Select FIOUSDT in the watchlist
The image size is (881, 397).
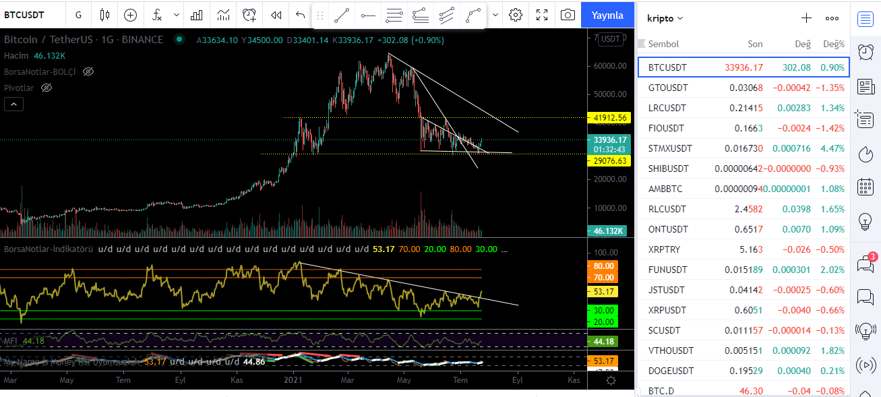pyautogui.click(x=743, y=128)
